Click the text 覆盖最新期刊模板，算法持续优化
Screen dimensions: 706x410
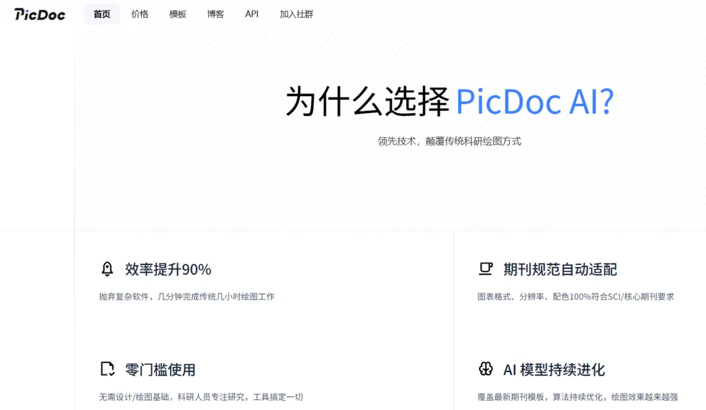coord(542,397)
